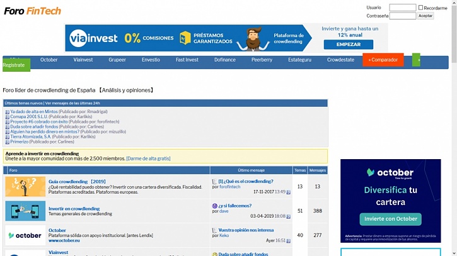Click smiley icon beside ¿y si fallecemos?
The image size is (457, 256).
click(x=214, y=206)
